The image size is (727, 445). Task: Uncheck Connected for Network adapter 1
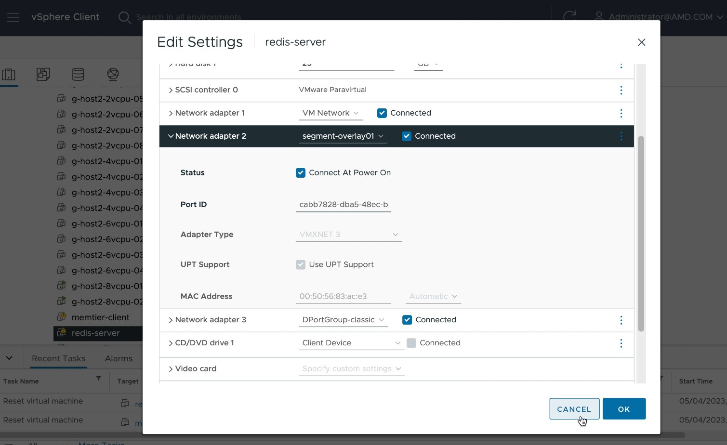(382, 113)
